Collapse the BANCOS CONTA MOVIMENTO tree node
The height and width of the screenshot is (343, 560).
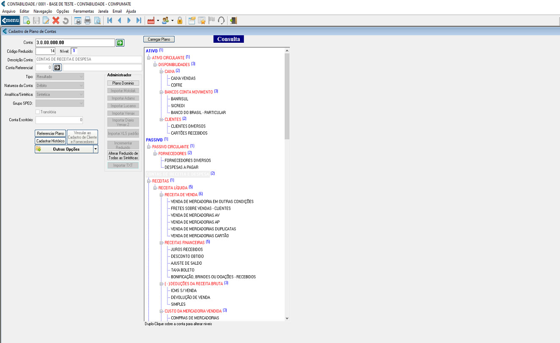[161, 92]
